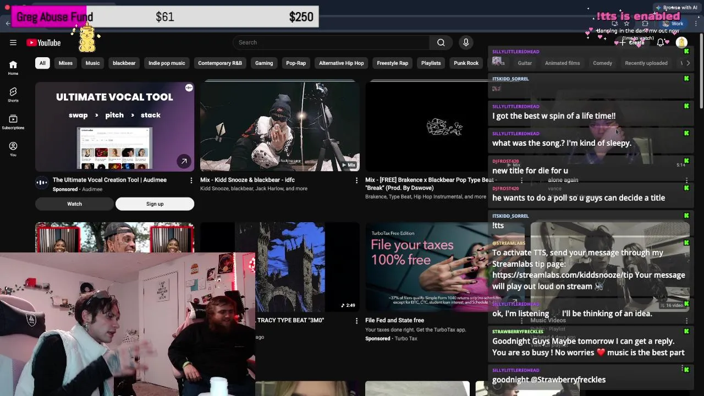Click the search magnifier button
The image size is (704, 396).
[x=441, y=42]
